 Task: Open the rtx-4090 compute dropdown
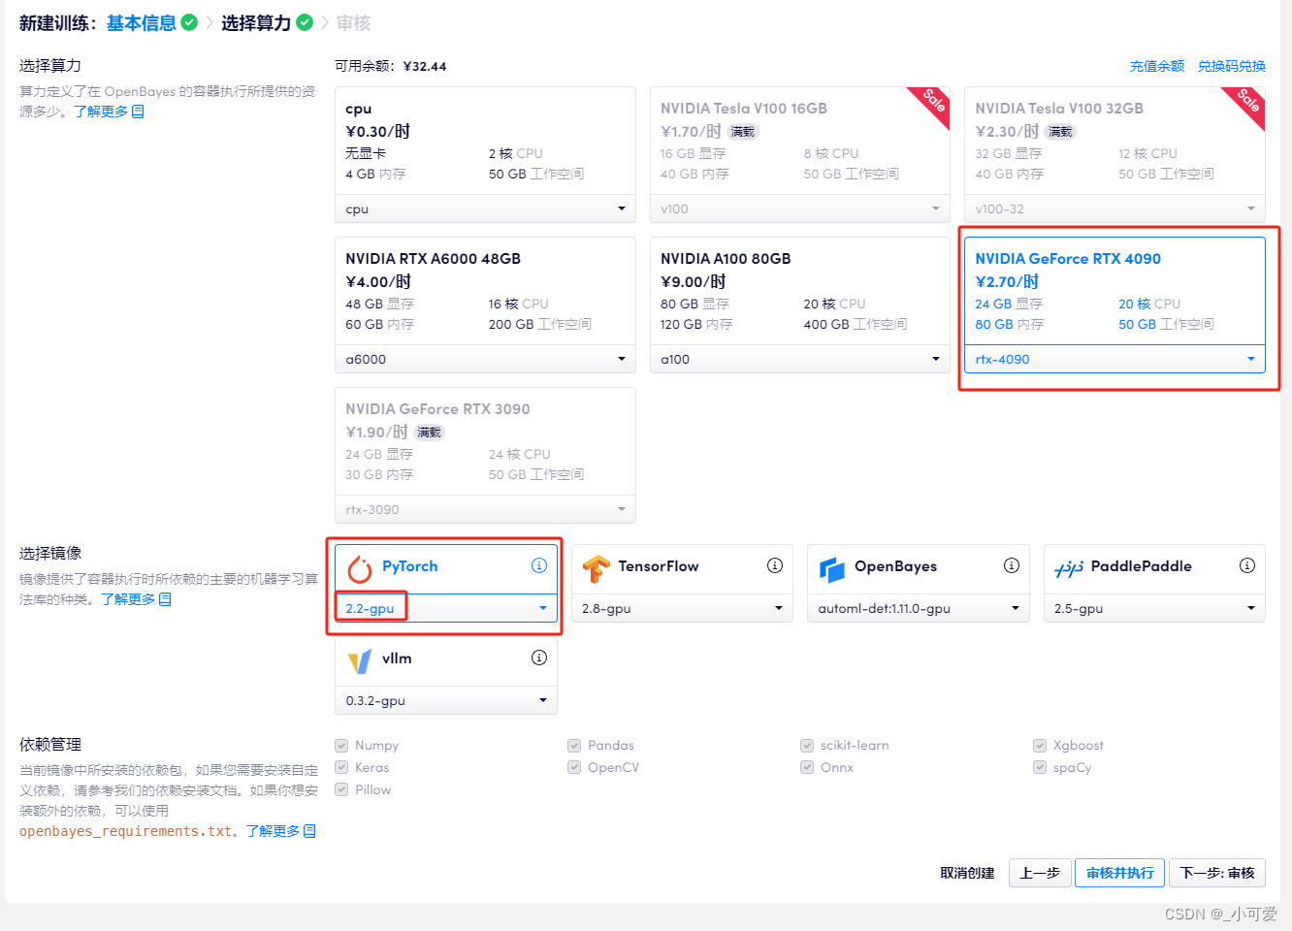(x=1114, y=359)
